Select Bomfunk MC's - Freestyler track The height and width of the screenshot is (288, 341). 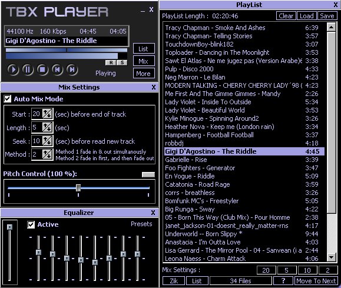244,201
